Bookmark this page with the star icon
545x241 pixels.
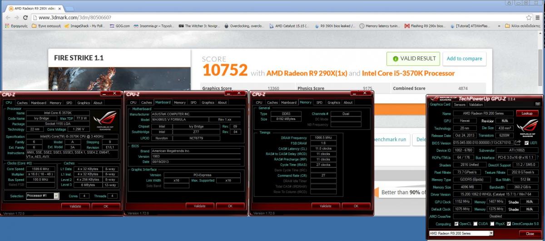[x=529, y=17]
